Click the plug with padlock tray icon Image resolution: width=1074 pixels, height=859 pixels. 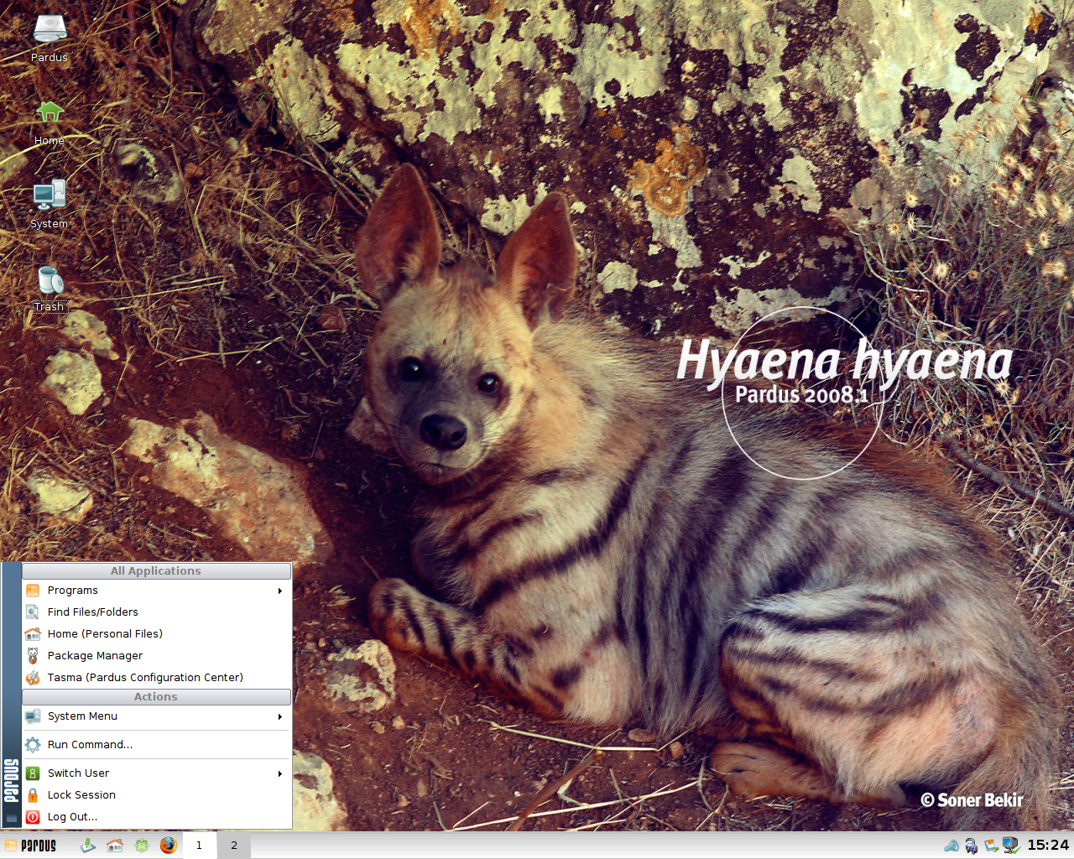tap(972, 846)
